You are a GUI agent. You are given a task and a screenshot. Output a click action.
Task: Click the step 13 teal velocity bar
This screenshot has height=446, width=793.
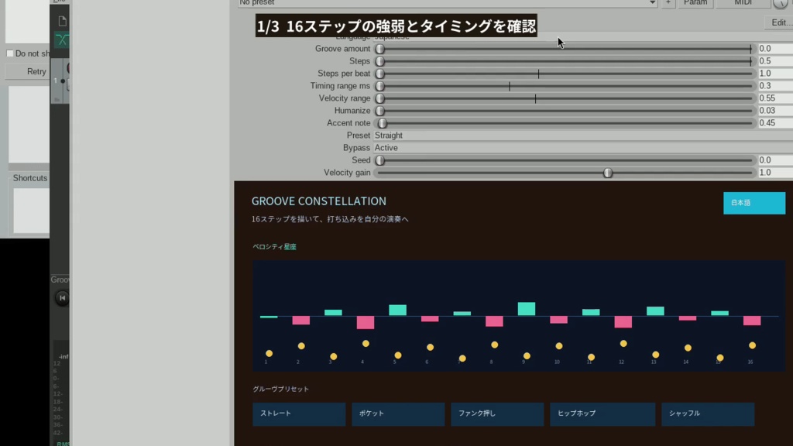(655, 311)
